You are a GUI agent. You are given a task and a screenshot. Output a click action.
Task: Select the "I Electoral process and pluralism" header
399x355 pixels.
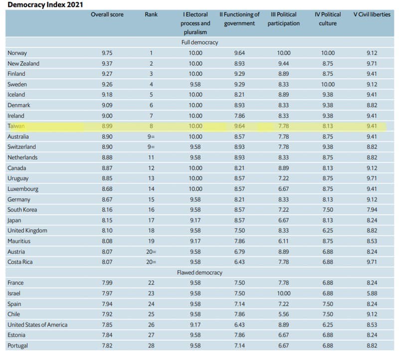pyautogui.click(x=196, y=23)
